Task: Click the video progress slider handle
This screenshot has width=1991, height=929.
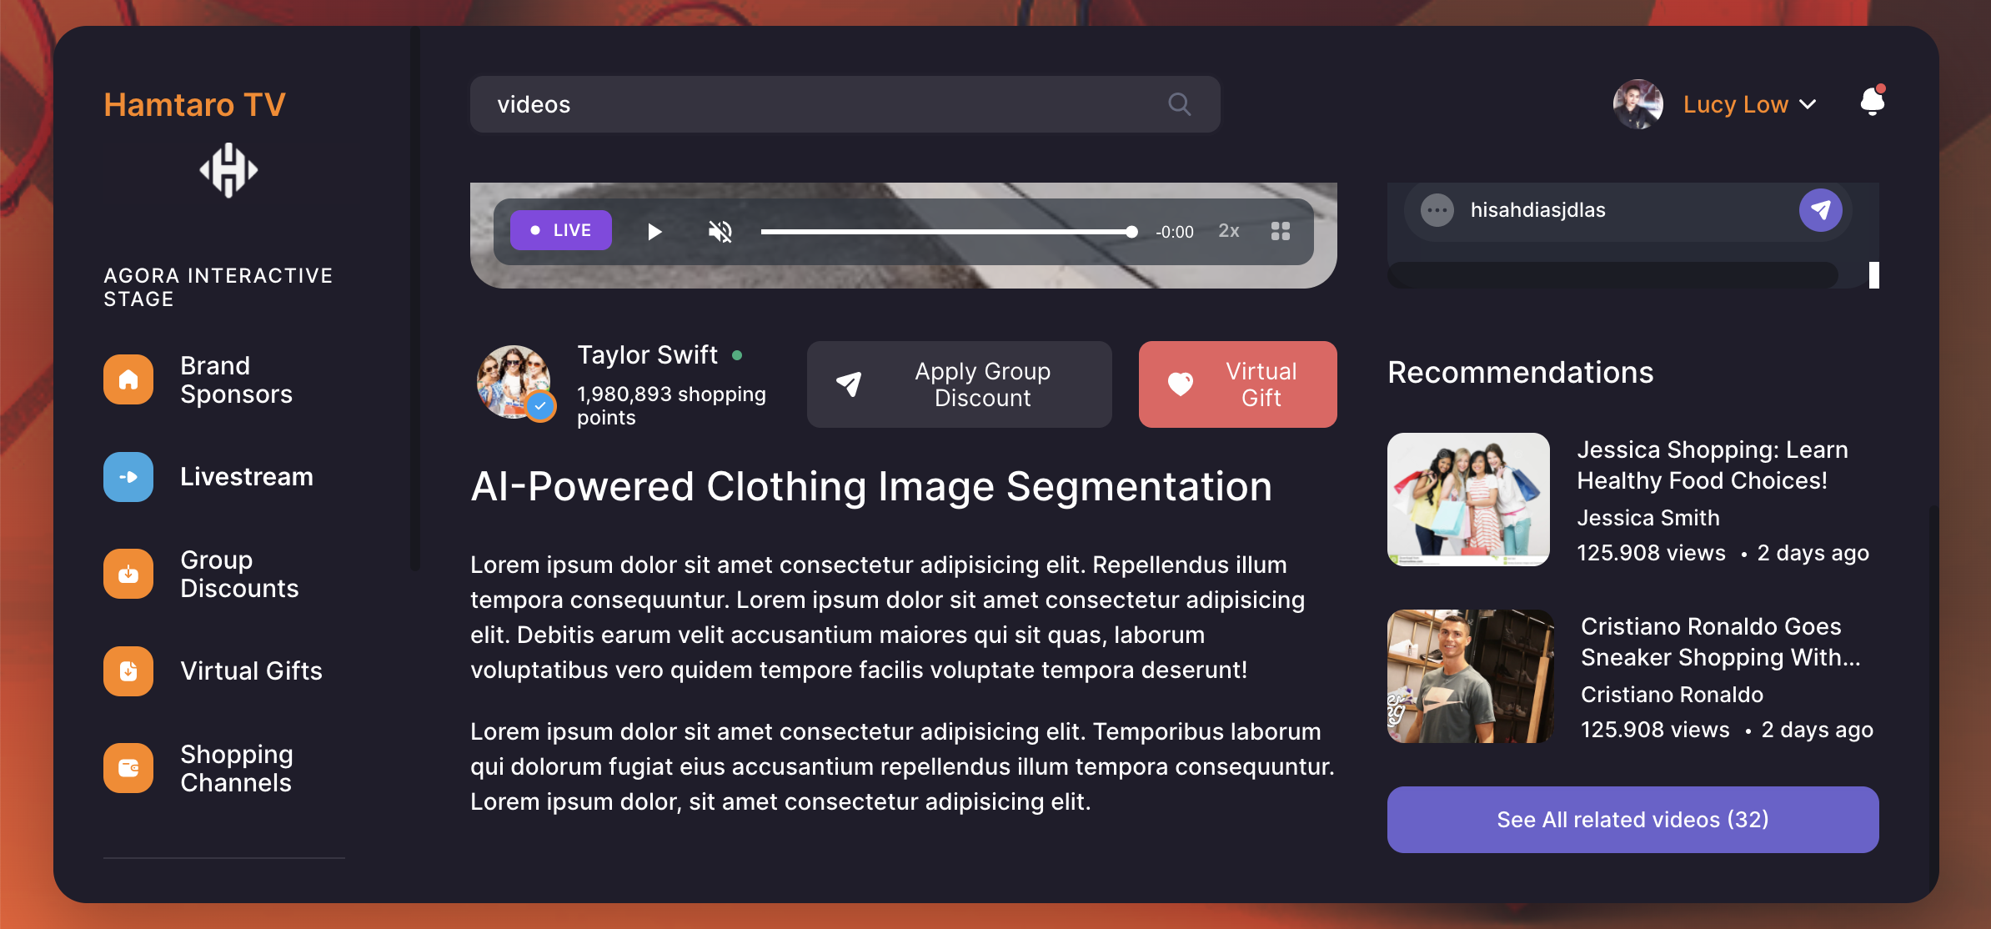Action: [1131, 232]
